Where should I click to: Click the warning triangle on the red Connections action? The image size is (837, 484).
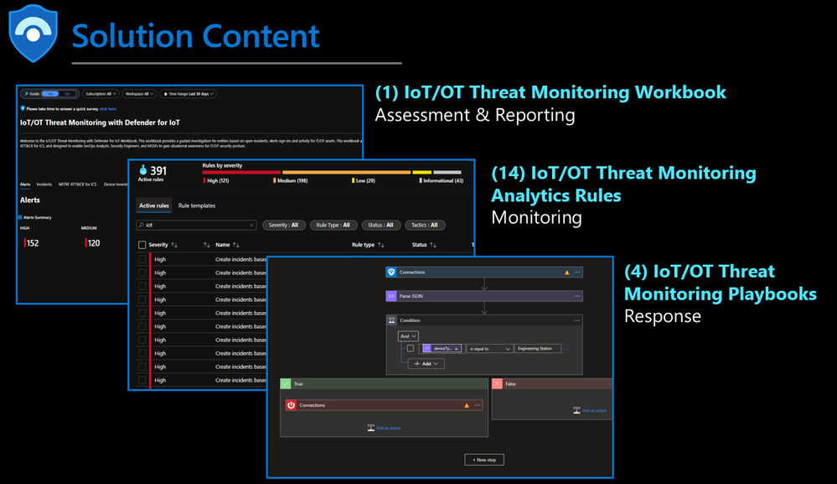(x=467, y=405)
